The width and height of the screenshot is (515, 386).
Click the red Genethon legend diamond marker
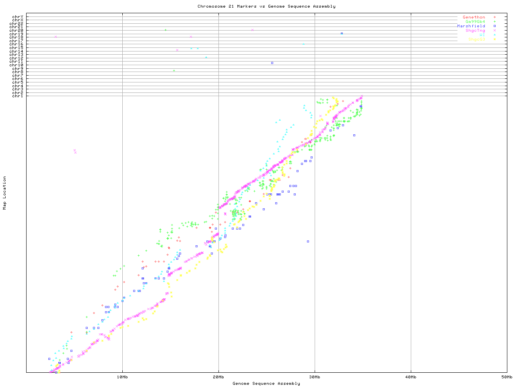click(x=494, y=17)
